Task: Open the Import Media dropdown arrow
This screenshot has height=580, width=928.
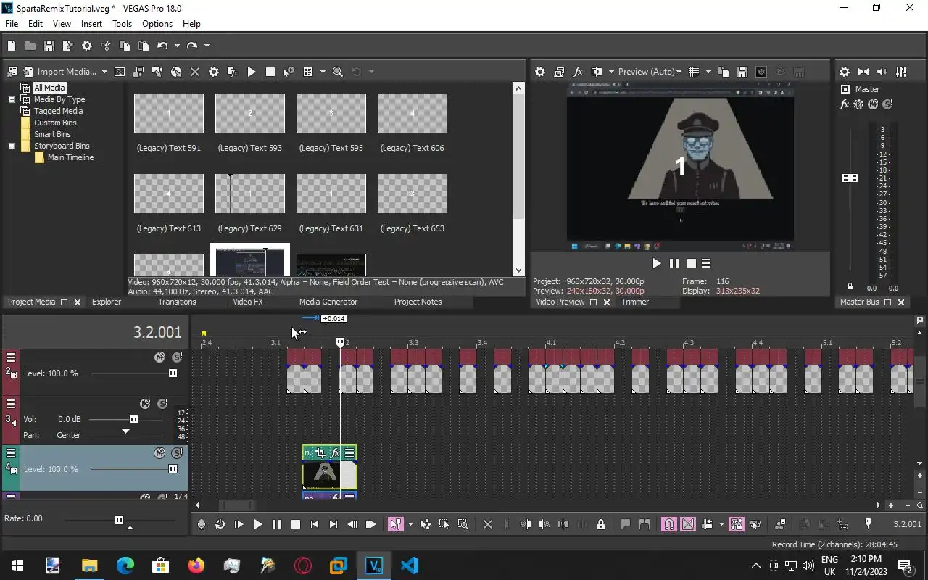Action: coord(104,72)
